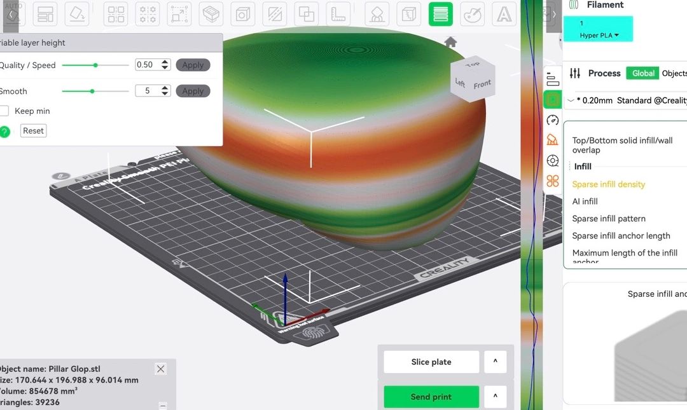The height and width of the screenshot is (410, 687).
Task: Select the Scale tool with dotted box
Action: (179, 15)
